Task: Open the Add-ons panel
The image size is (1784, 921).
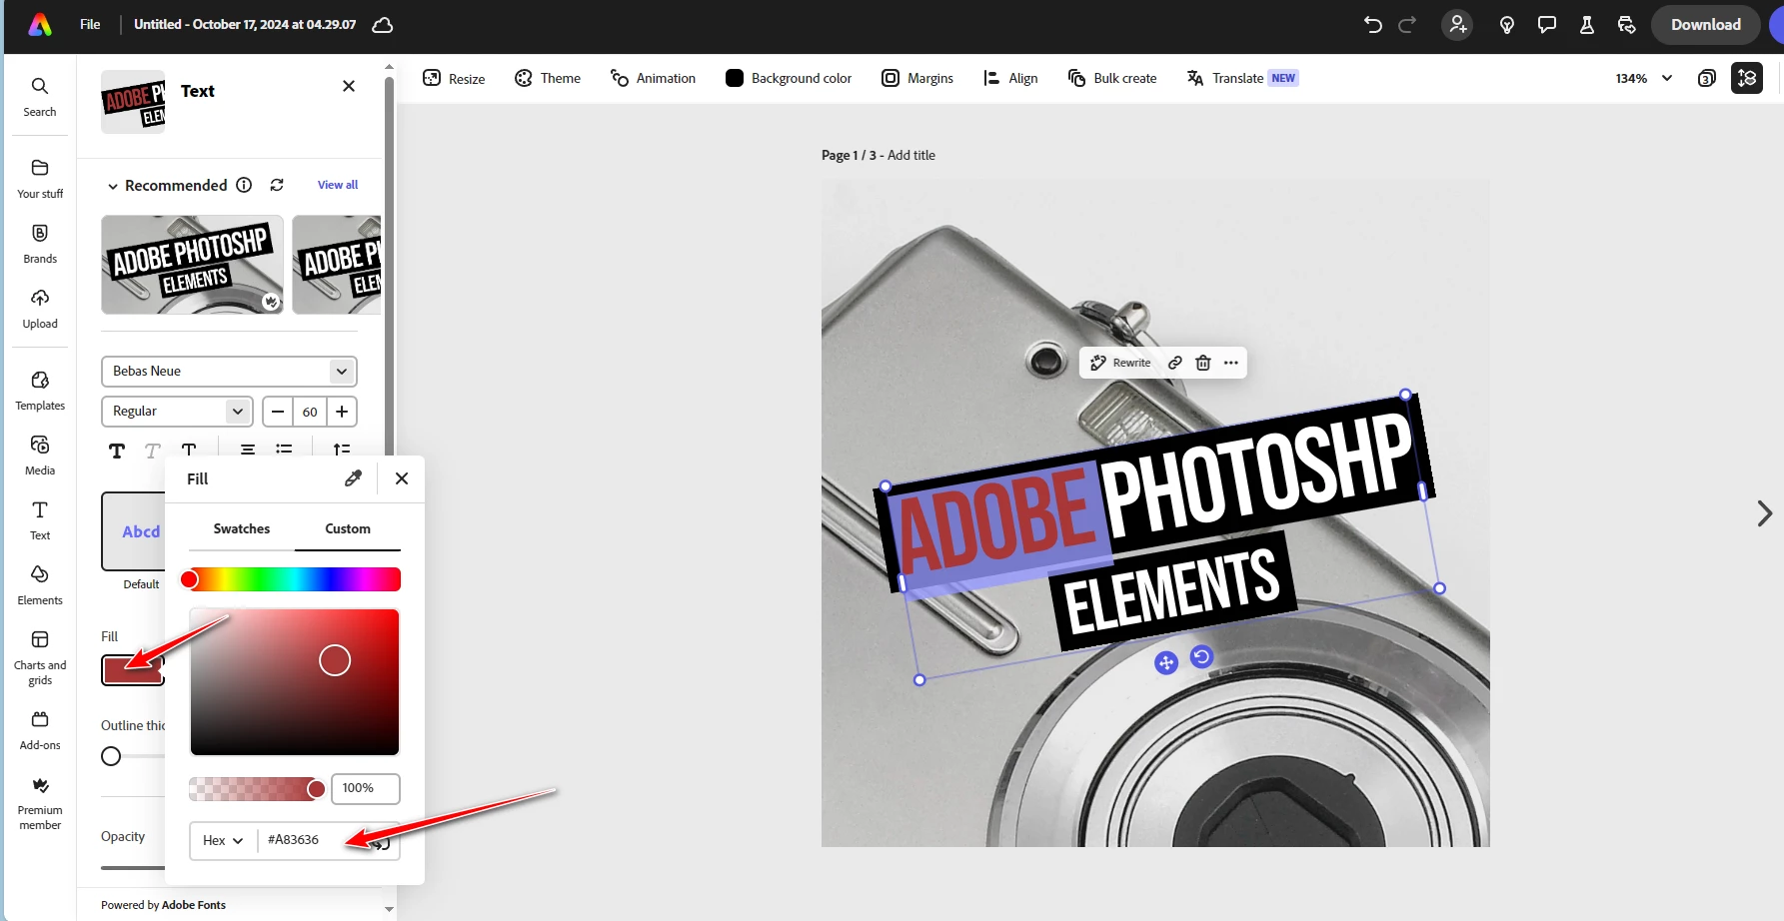Action: [x=40, y=730]
